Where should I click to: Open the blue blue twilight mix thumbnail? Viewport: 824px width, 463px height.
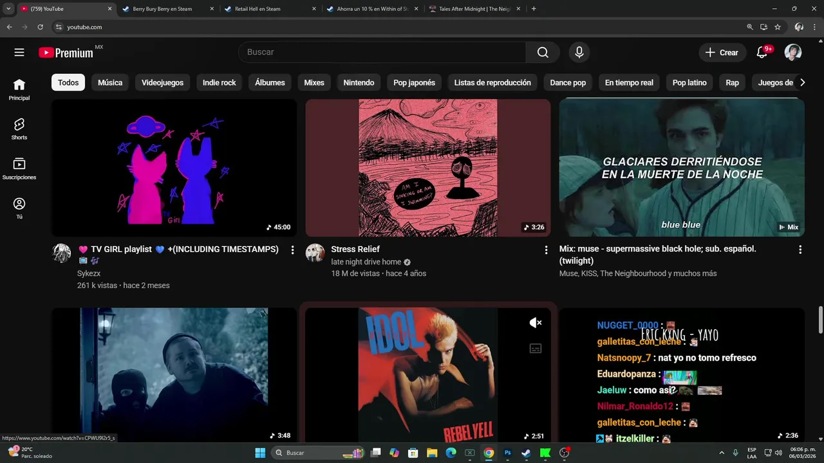(x=682, y=168)
